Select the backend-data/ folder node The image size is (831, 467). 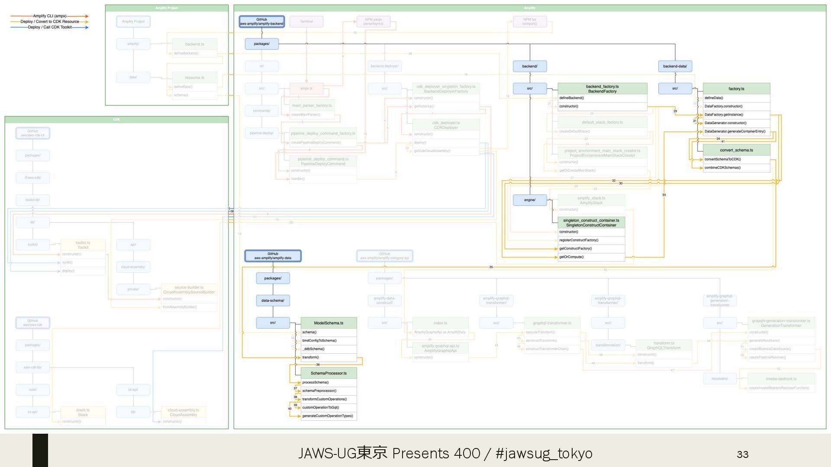tap(675, 66)
